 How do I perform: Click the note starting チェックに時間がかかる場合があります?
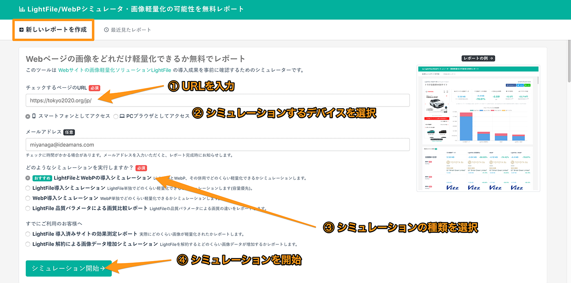129,155
